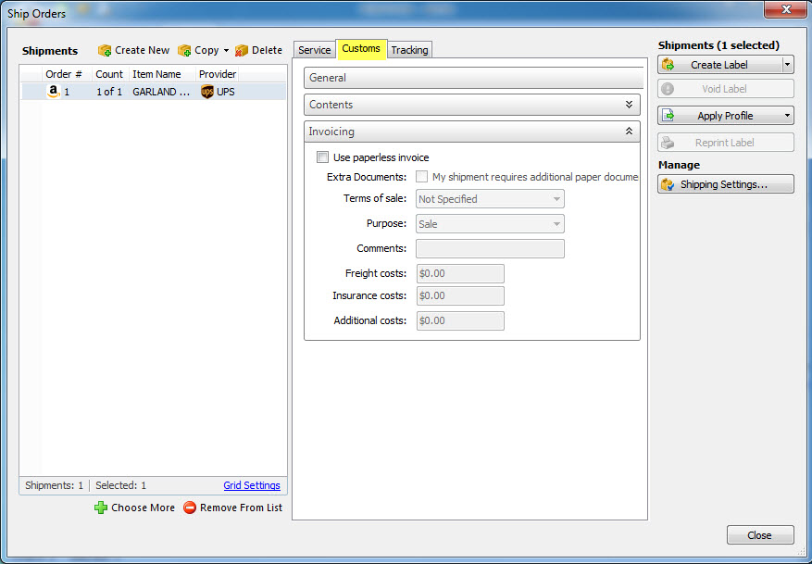Switch to the Service tab
This screenshot has height=564, width=812.
pos(314,50)
